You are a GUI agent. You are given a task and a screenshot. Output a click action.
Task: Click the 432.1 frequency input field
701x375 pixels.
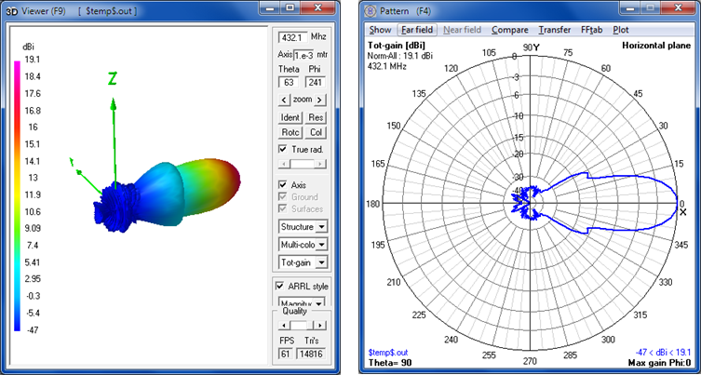point(292,36)
